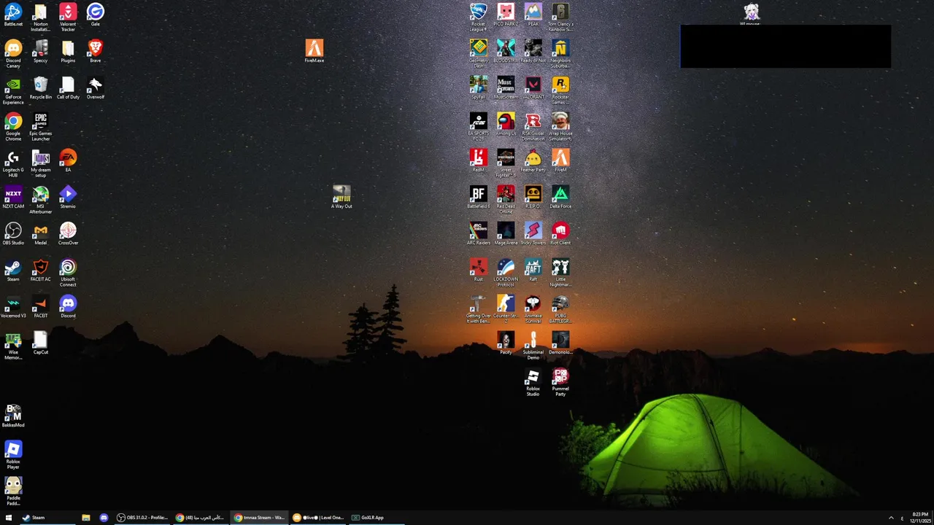This screenshot has width=934, height=525.
Task: Open the Riot Client shortcut
Action: tap(560, 233)
